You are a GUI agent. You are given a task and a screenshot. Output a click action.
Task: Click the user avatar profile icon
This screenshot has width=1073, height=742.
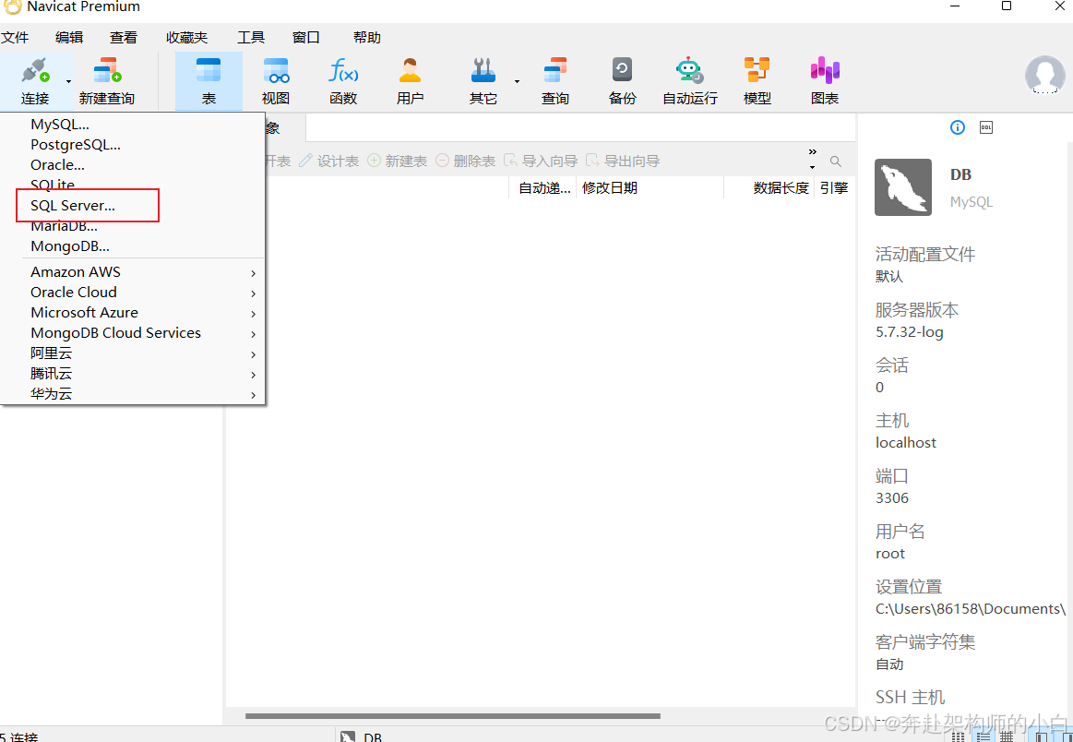click(x=1045, y=75)
